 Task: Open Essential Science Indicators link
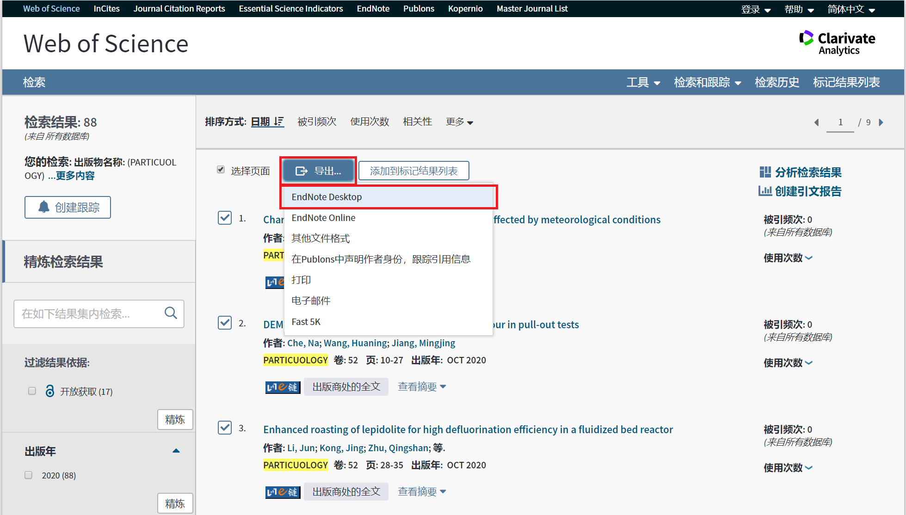[x=290, y=9]
